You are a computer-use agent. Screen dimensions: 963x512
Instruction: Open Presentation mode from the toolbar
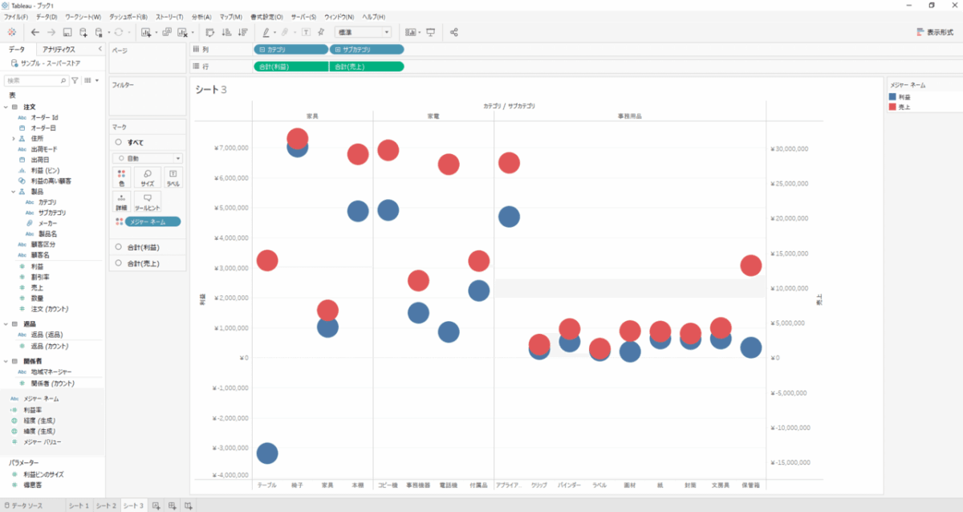431,32
